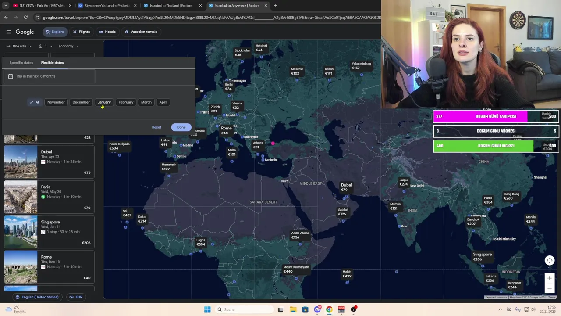Select the All months chip
The height and width of the screenshot is (316, 561).
point(34,102)
